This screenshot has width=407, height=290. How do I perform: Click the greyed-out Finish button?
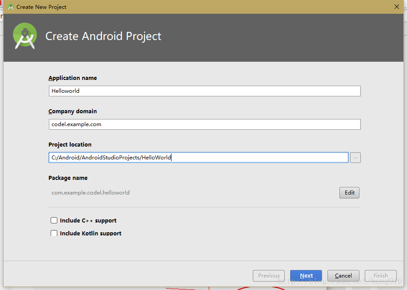(380, 275)
